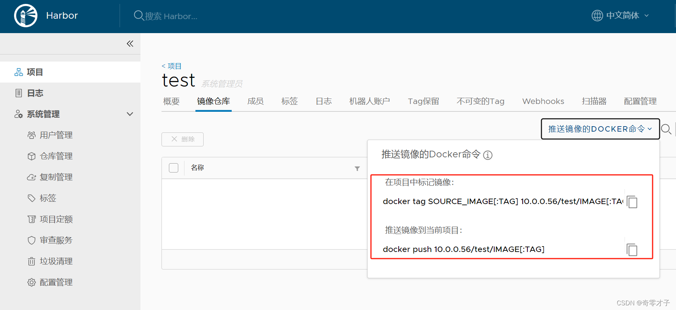Open the Tag保留 tab

[423, 101]
